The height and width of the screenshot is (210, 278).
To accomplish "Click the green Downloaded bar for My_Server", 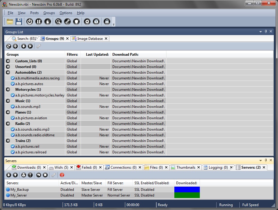I will (x=187, y=195).
